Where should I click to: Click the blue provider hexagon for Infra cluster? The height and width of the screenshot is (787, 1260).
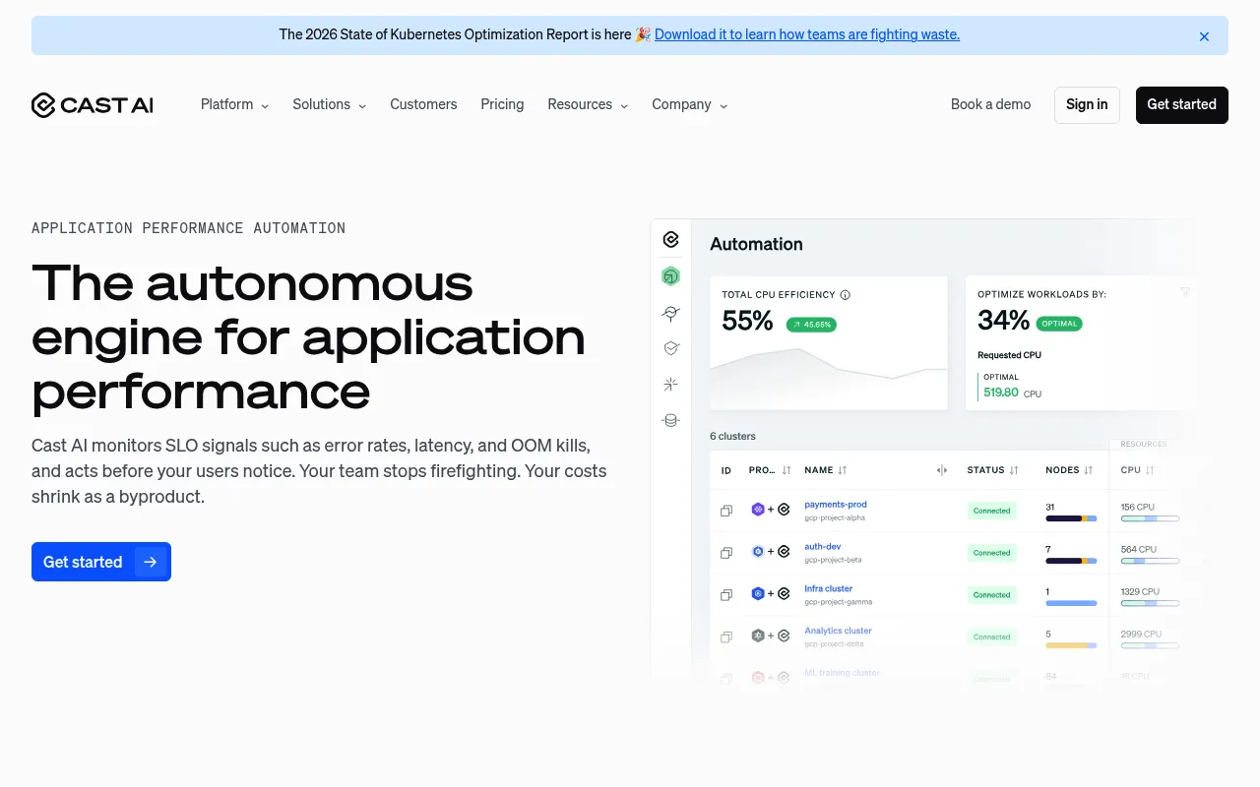758,594
